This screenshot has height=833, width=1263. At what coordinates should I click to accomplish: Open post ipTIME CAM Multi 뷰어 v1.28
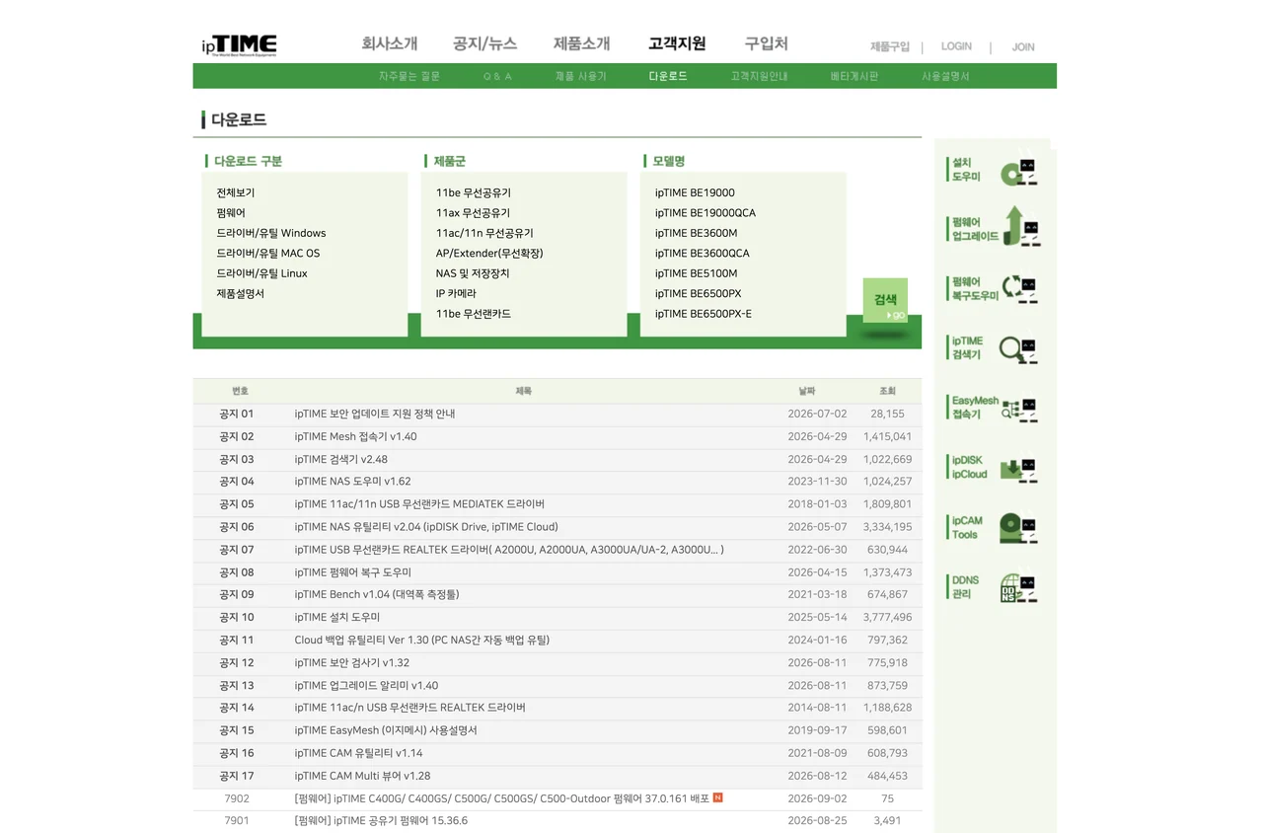coord(362,776)
